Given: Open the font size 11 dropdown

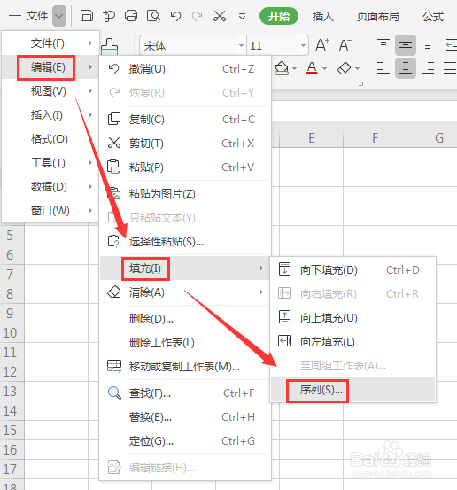Looking at the screenshot, I should 303,45.
